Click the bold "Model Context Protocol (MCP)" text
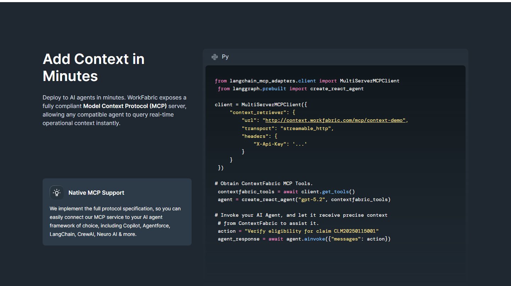The width and height of the screenshot is (511, 286). coord(126,106)
